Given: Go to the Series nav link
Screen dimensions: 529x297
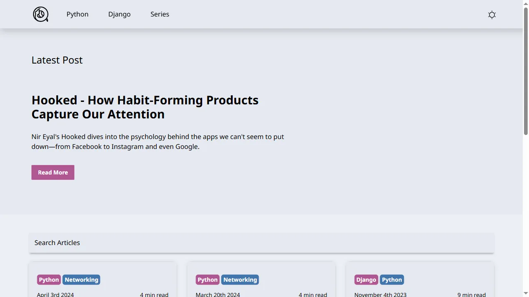Looking at the screenshot, I should [x=160, y=14].
